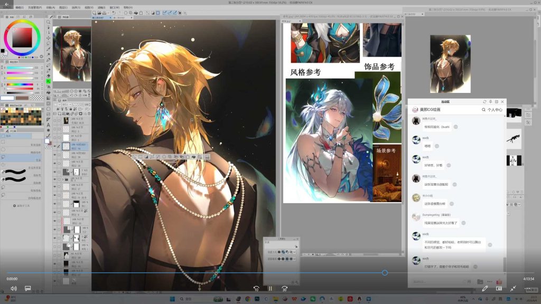541x304 pixels.
Task: Toggle eye of selected highlighted layer
Action: click(55, 146)
